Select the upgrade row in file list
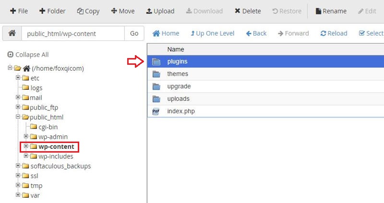The height and width of the screenshot is (203, 384). (x=266, y=86)
